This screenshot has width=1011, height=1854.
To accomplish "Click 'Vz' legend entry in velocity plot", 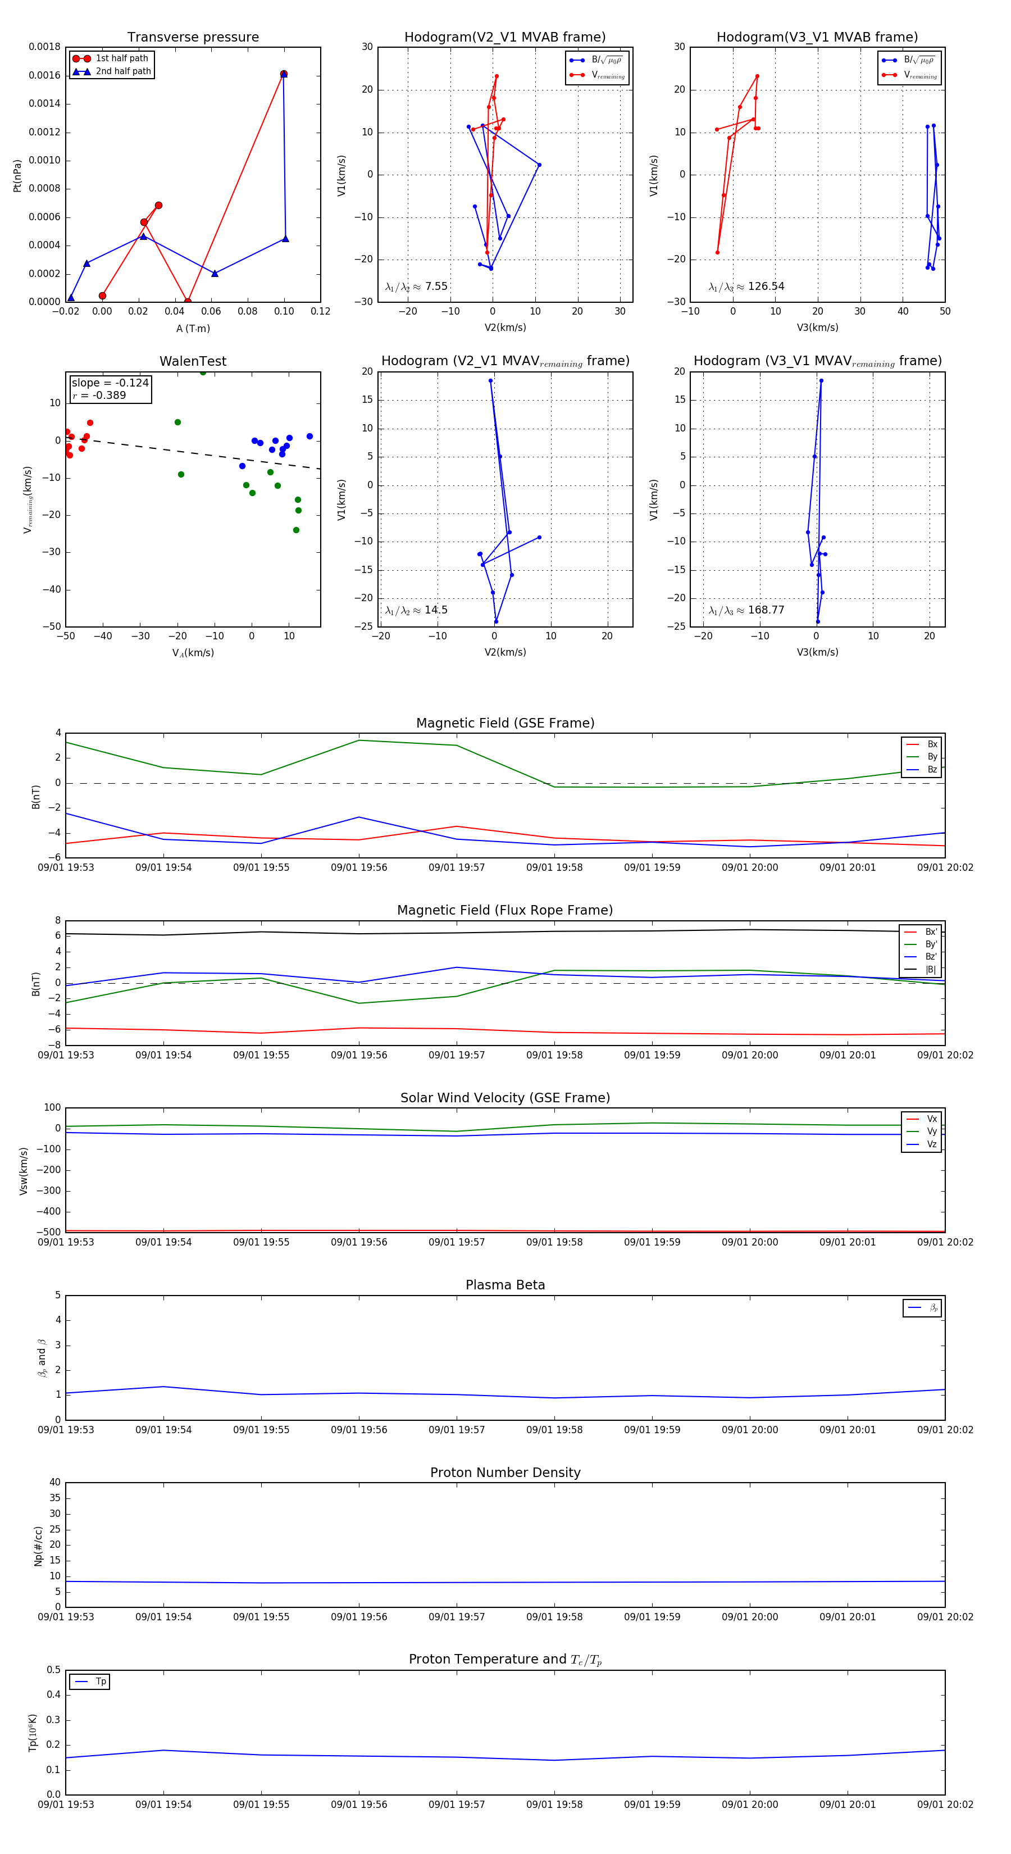I will tap(922, 1144).
